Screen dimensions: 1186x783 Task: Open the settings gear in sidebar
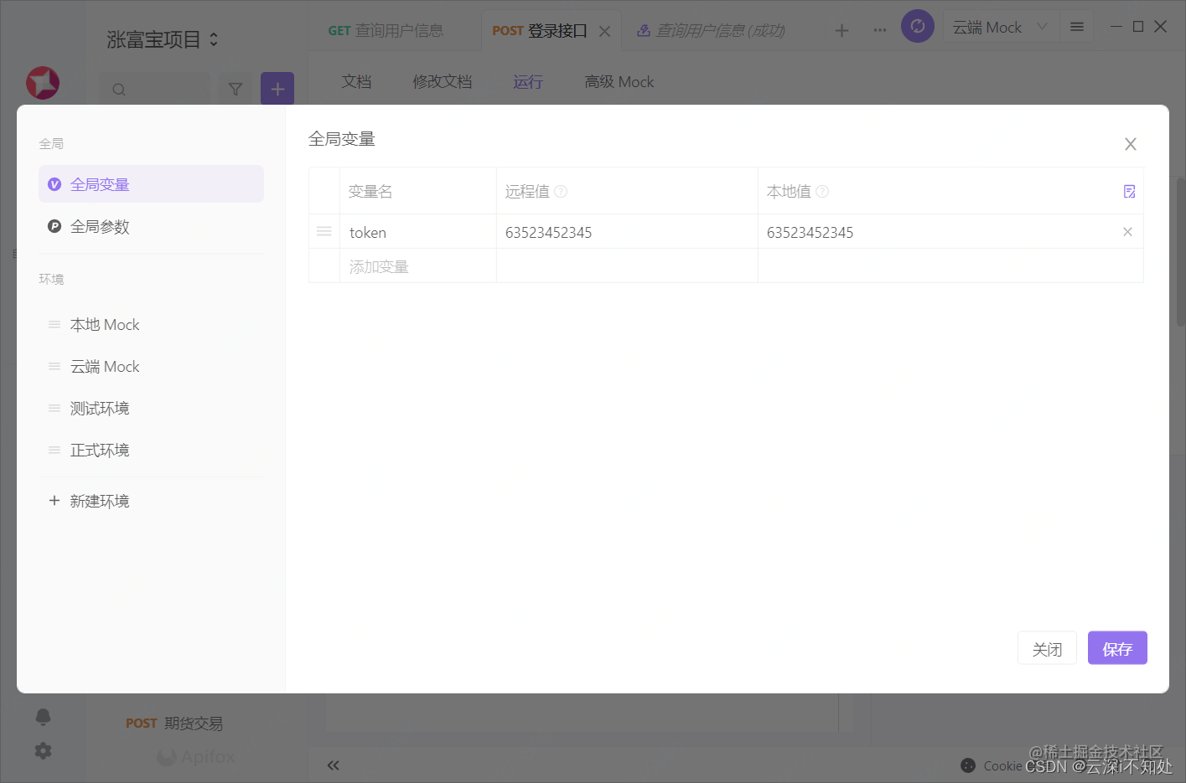43,751
